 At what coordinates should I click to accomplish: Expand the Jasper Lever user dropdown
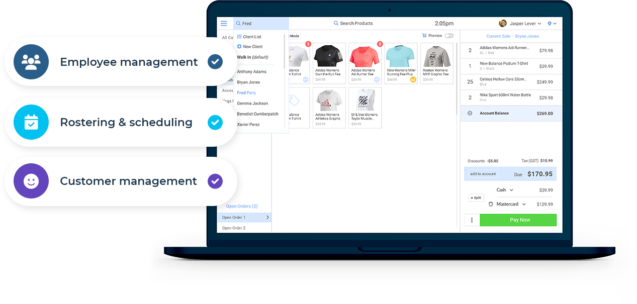[x=539, y=24]
